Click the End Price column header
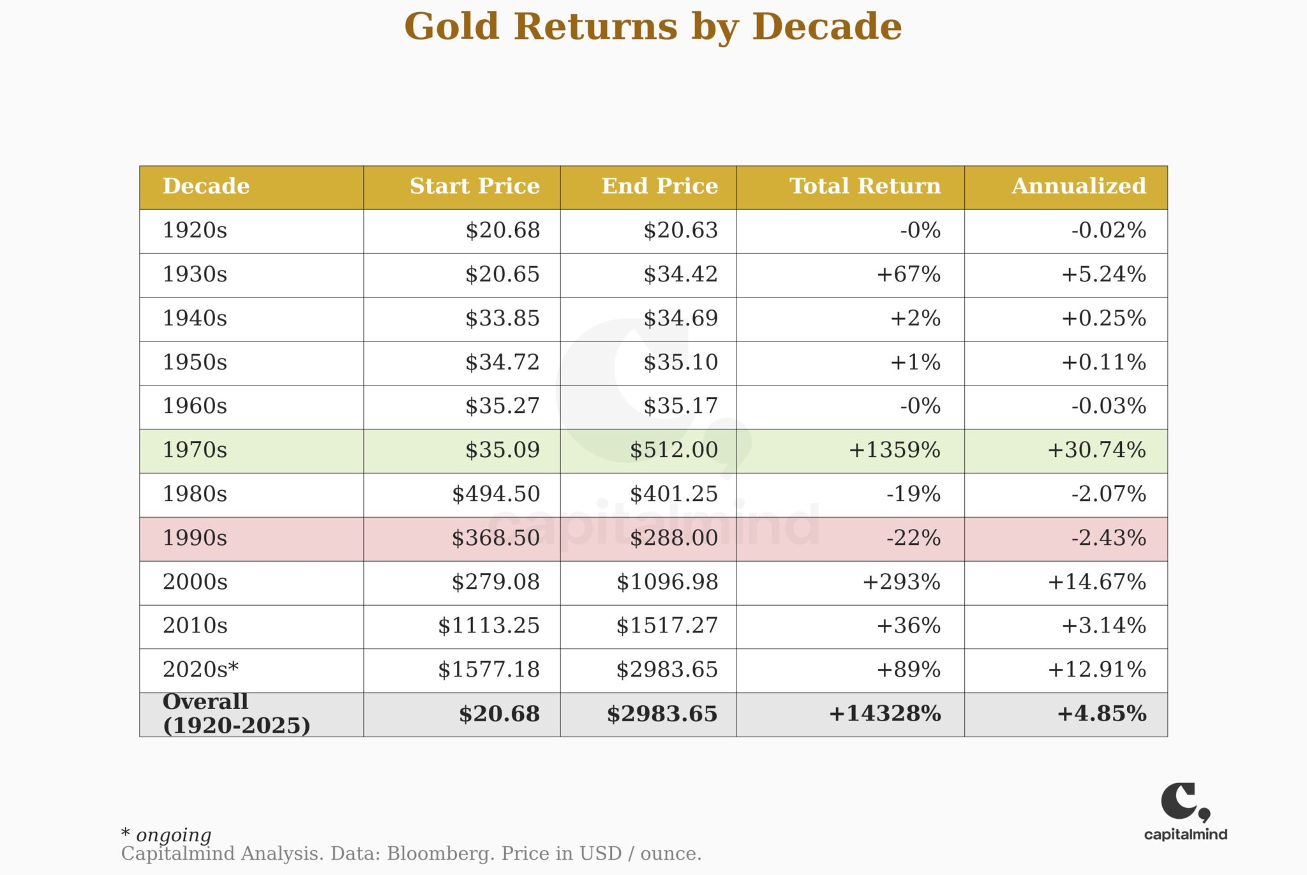The height and width of the screenshot is (875, 1307). point(659,186)
